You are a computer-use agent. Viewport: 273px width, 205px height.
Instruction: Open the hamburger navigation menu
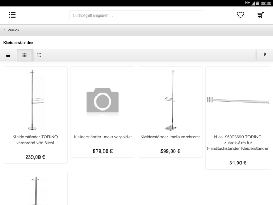coord(12,15)
